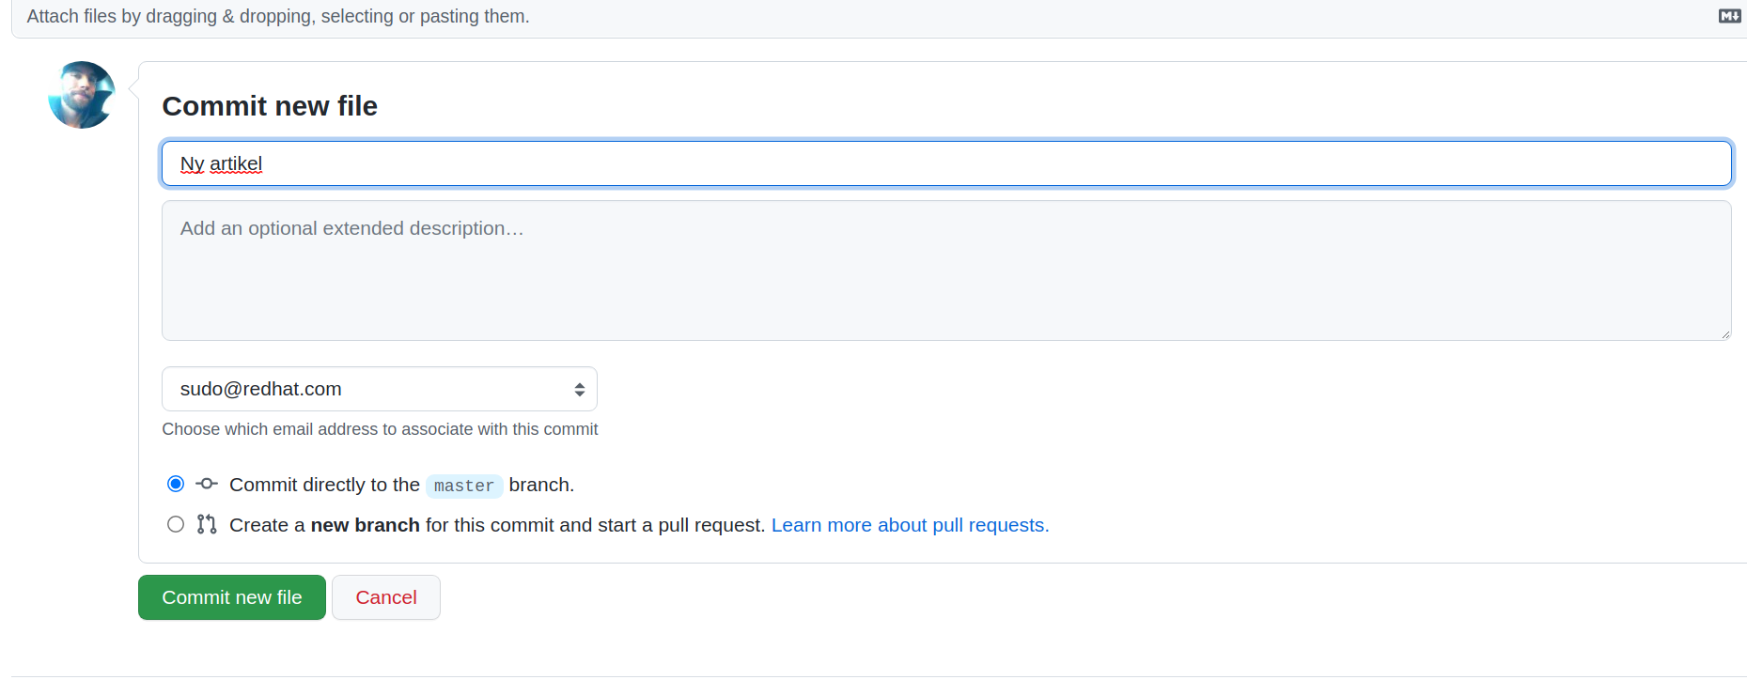Click the git commit icon beside 'Commit directly'
The image size is (1747, 680).
click(x=207, y=484)
